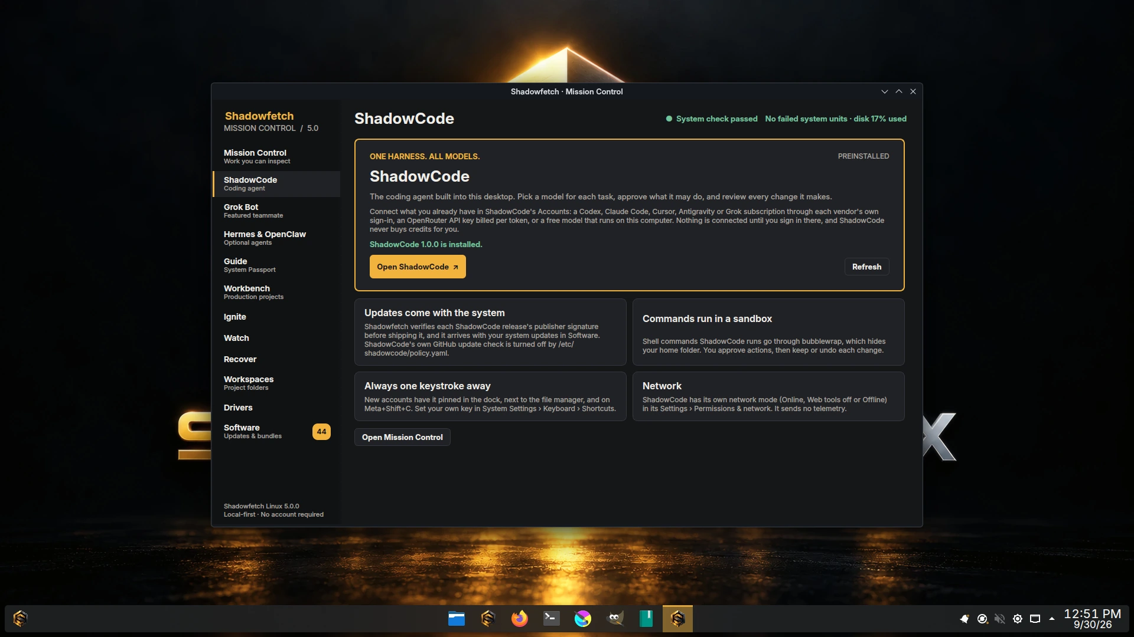Open the Drivers section

[276, 408]
